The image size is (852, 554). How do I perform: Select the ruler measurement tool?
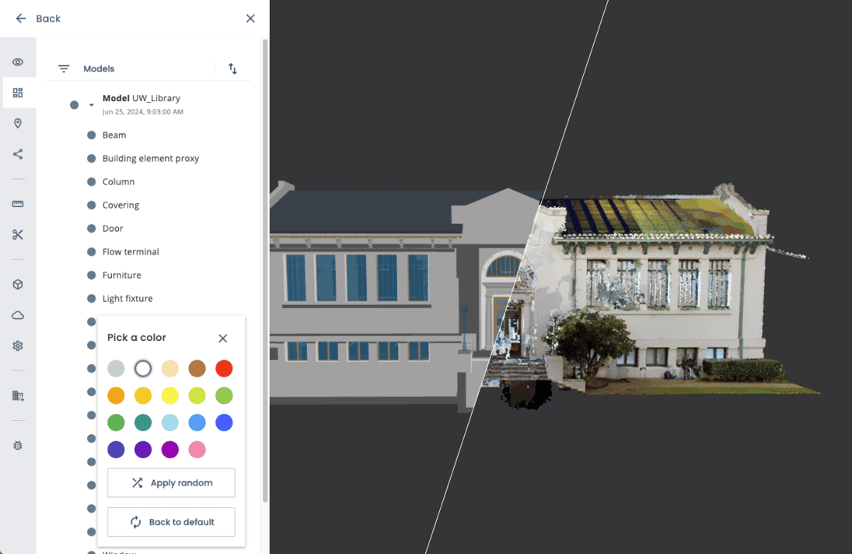tap(18, 204)
